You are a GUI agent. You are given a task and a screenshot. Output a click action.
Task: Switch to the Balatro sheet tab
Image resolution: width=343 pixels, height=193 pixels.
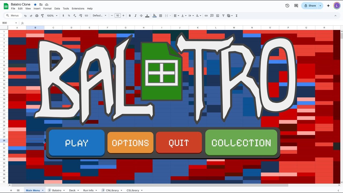[57, 190]
